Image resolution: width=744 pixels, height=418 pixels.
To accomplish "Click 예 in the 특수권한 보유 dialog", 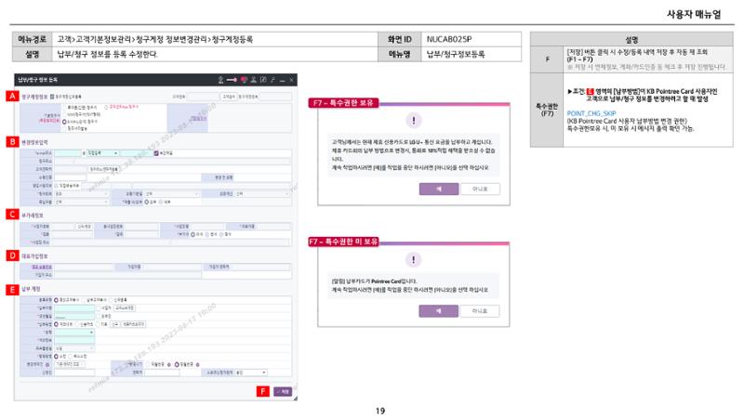I will tap(439, 189).
